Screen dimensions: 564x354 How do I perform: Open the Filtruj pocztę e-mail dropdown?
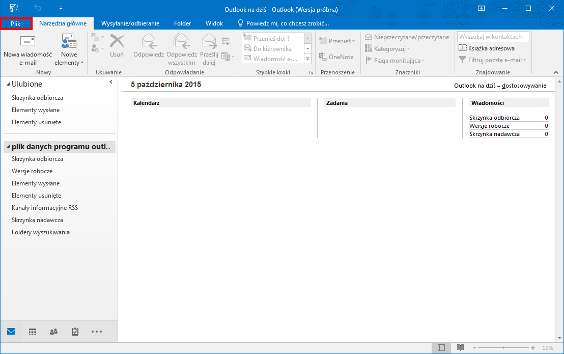point(492,60)
